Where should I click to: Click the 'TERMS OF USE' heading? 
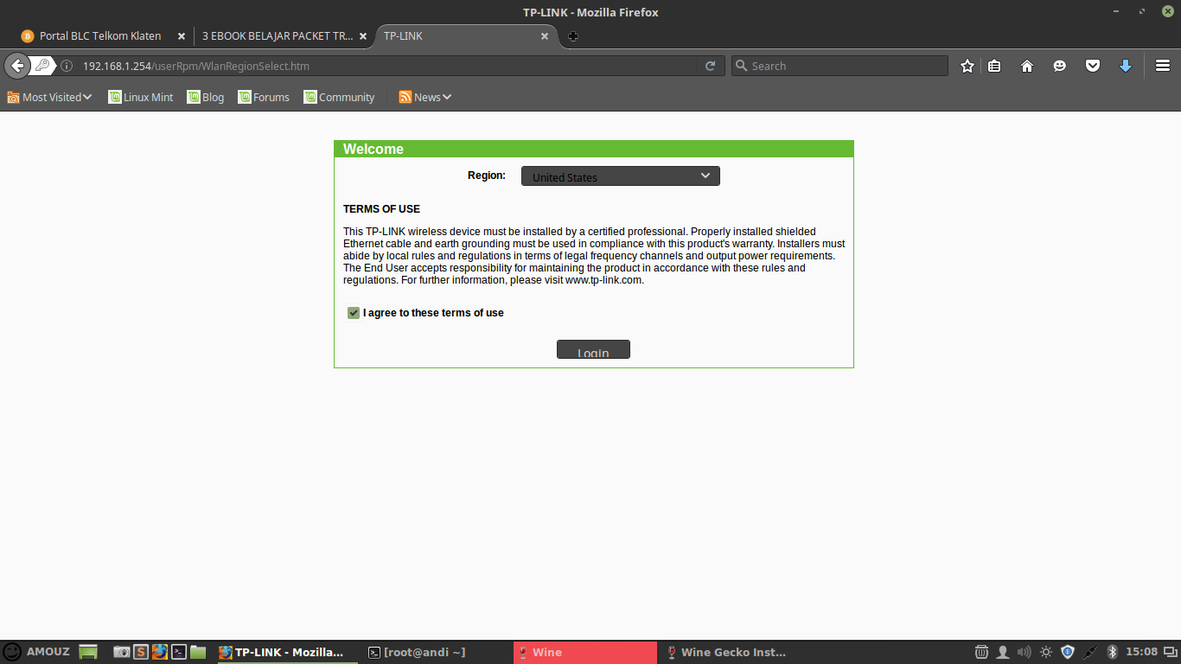pos(381,209)
